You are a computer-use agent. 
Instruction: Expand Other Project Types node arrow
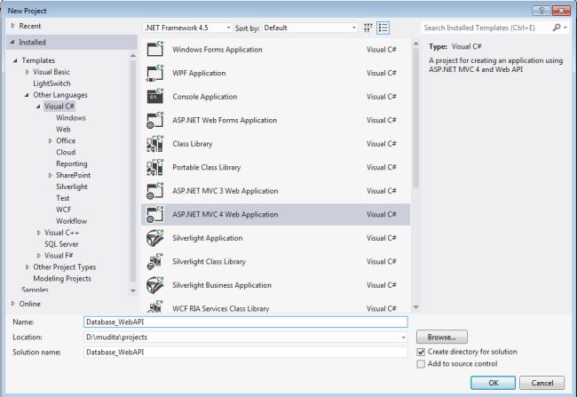28,267
